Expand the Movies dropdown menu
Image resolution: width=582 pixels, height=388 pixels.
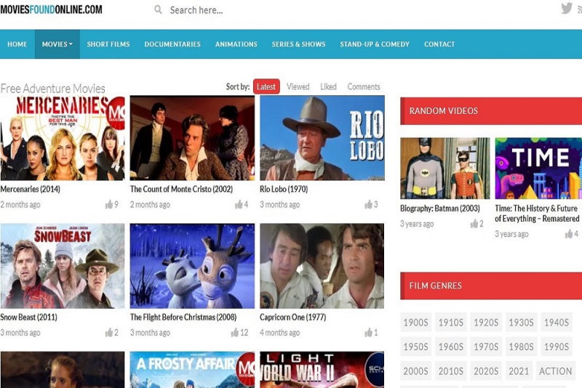[57, 44]
